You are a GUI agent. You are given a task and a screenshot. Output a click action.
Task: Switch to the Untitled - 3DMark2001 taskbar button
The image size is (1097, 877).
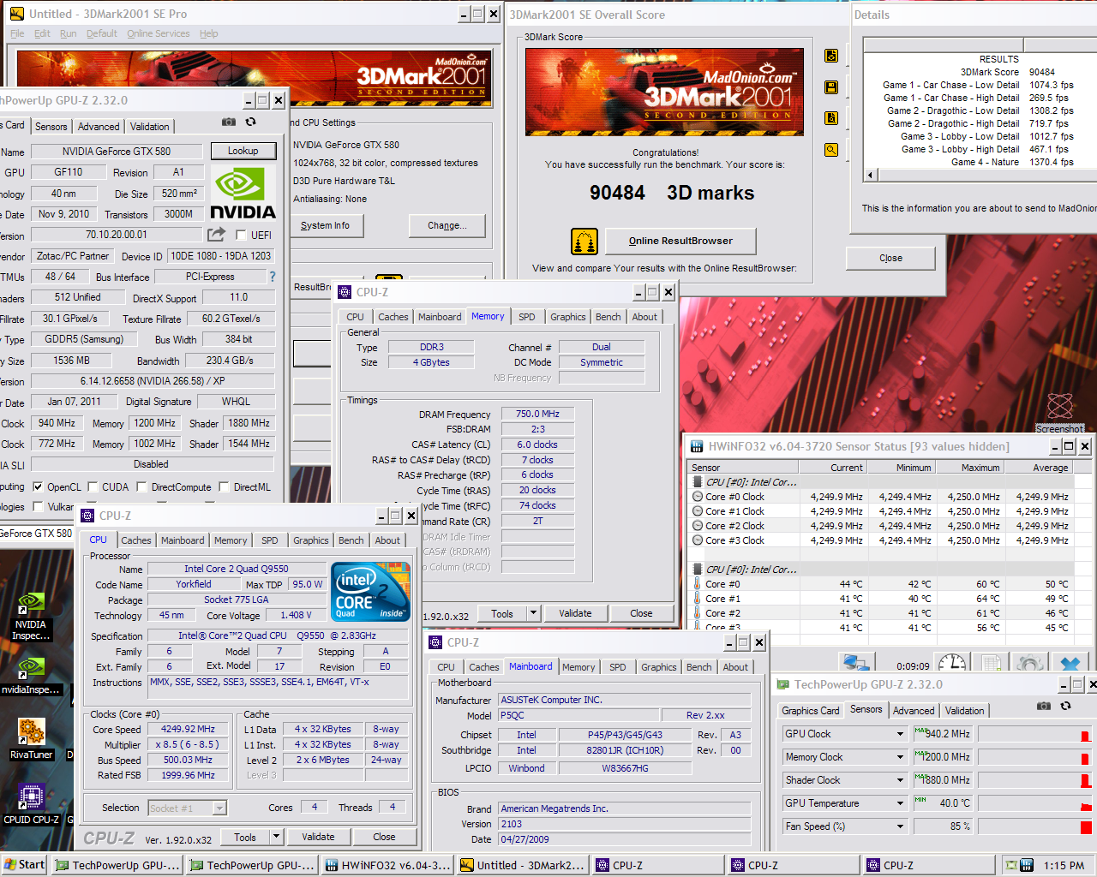(x=523, y=865)
